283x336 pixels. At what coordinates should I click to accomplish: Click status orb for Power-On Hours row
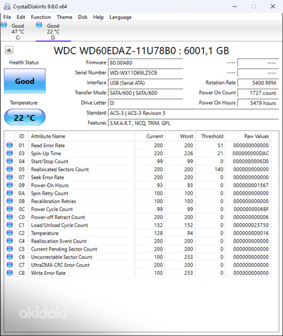coord(9,185)
